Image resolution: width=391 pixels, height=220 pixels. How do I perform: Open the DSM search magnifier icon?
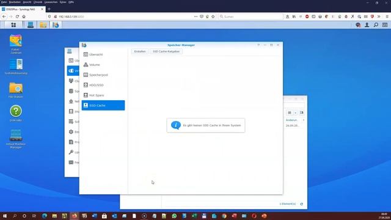(376, 24)
